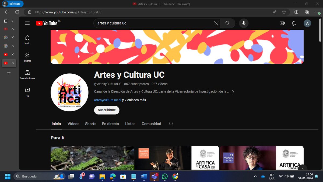Screen dimensions: 323x182
Task: Click the channel description text
Action: [x=161, y=92]
